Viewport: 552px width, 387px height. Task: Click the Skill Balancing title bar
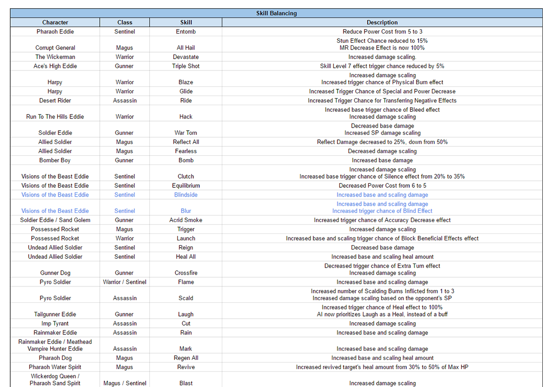(x=276, y=13)
